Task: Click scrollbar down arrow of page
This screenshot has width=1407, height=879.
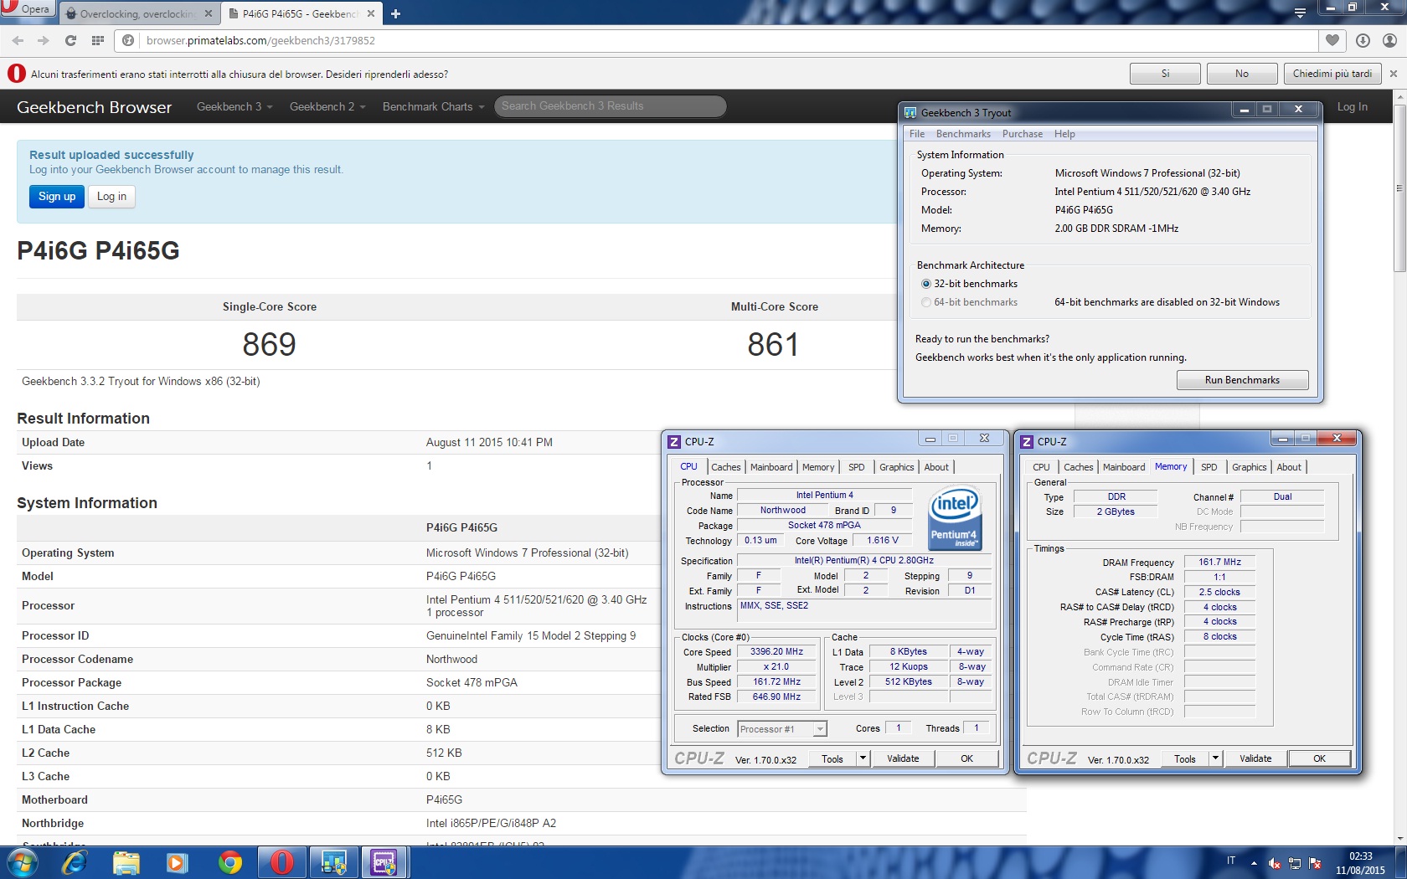Action: pos(1399,838)
